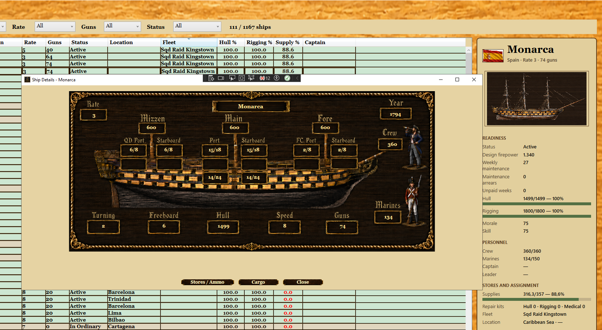Click the Cargo button
602x330 pixels.
(x=258, y=282)
